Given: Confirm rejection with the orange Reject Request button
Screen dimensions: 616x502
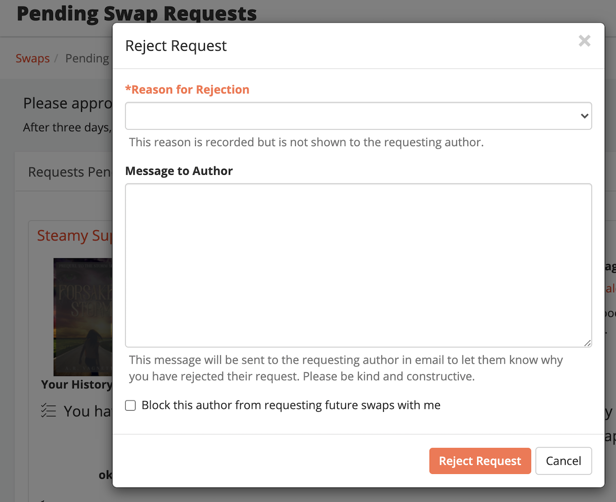Looking at the screenshot, I should [x=480, y=460].
